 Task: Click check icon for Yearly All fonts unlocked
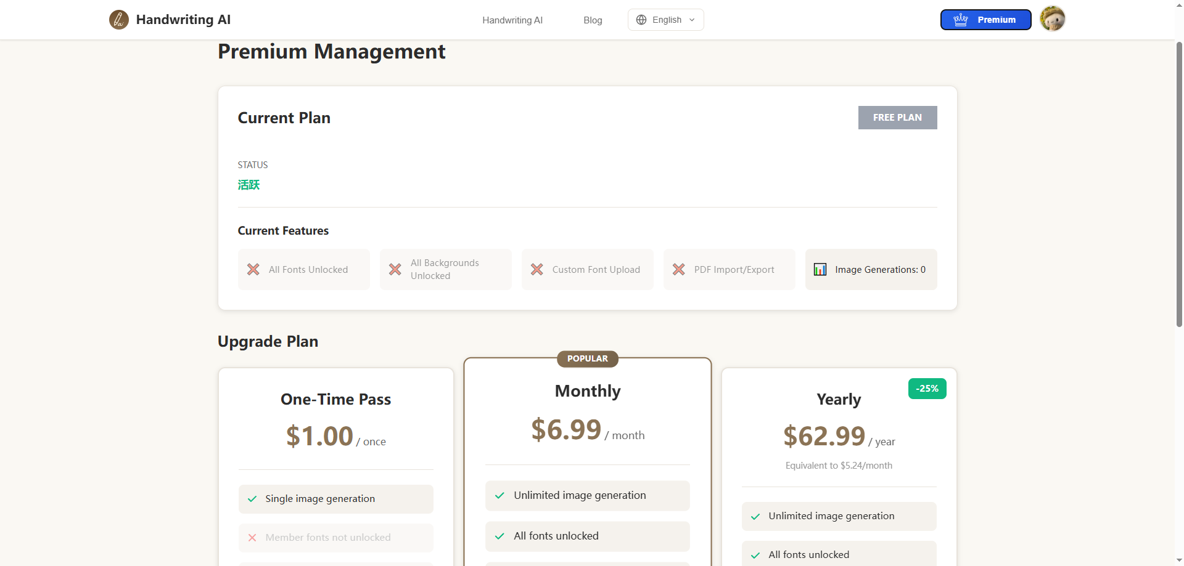point(755,555)
